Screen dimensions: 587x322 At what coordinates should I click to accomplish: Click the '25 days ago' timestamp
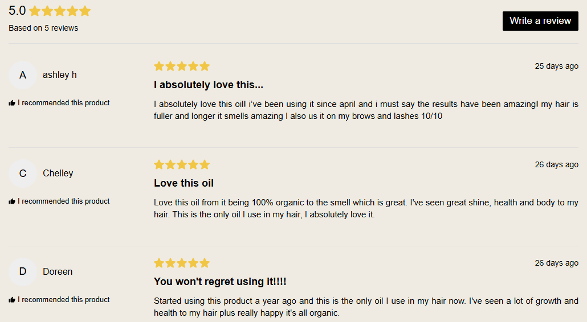(x=556, y=67)
